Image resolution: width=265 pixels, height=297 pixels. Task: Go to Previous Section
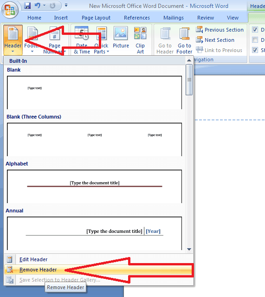click(x=220, y=30)
